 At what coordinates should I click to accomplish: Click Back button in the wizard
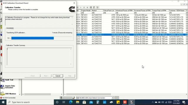pos(32,76)
